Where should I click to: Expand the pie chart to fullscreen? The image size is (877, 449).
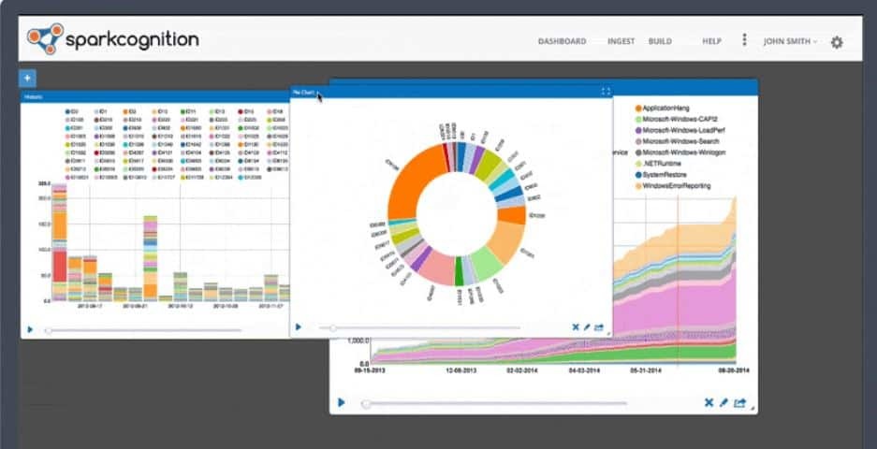point(606,92)
